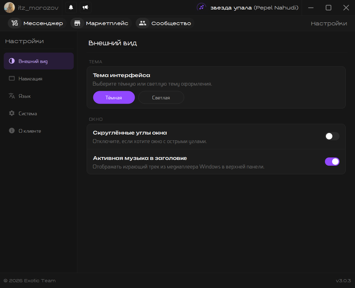Click the Язык translate icon
This screenshot has width=355, height=288.
click(x=12, y=96)
